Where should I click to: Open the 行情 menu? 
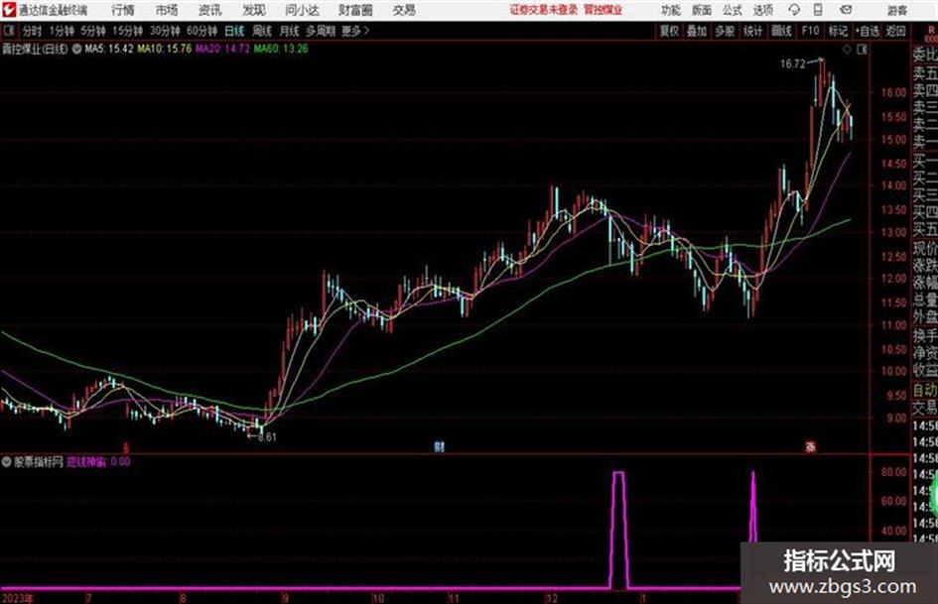(x=123, y=10)
